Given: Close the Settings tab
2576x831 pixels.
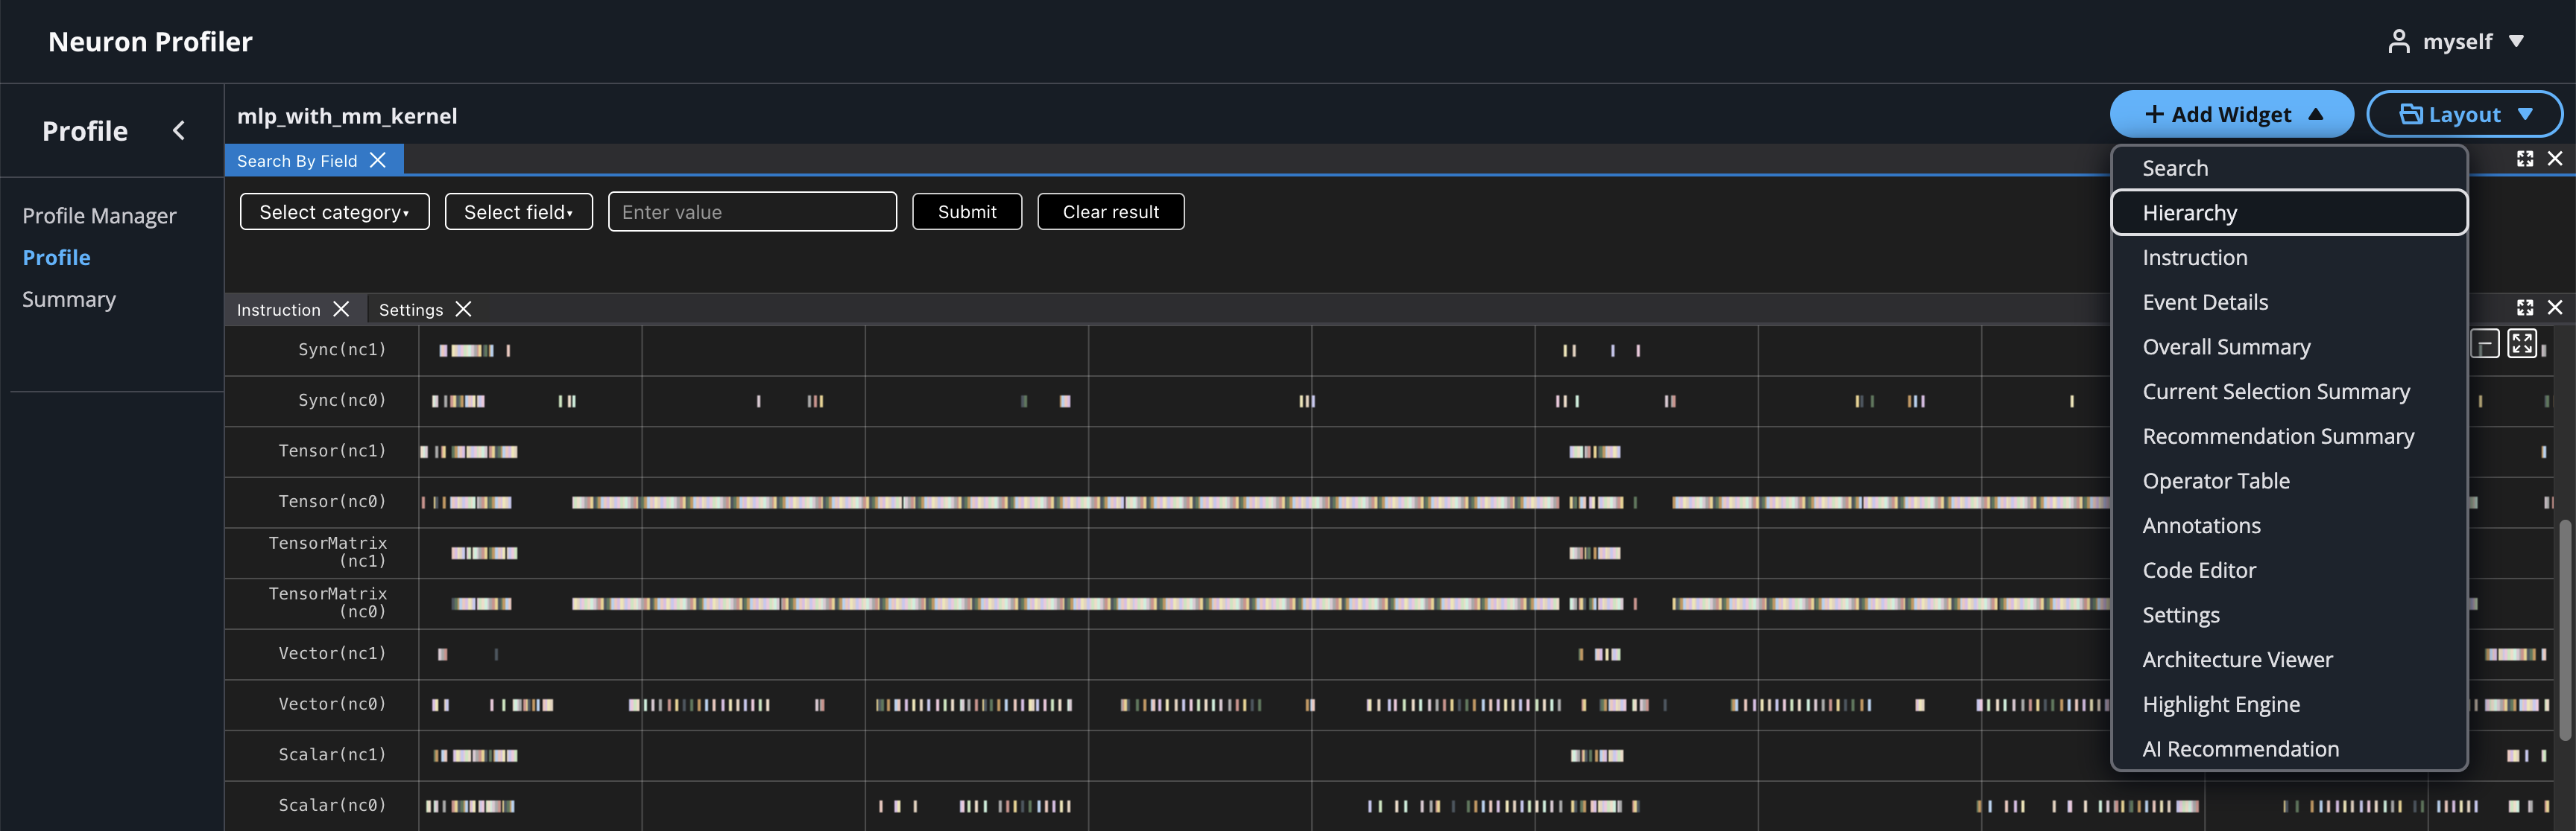Looking at the screenshot, I should pos(463,310).
